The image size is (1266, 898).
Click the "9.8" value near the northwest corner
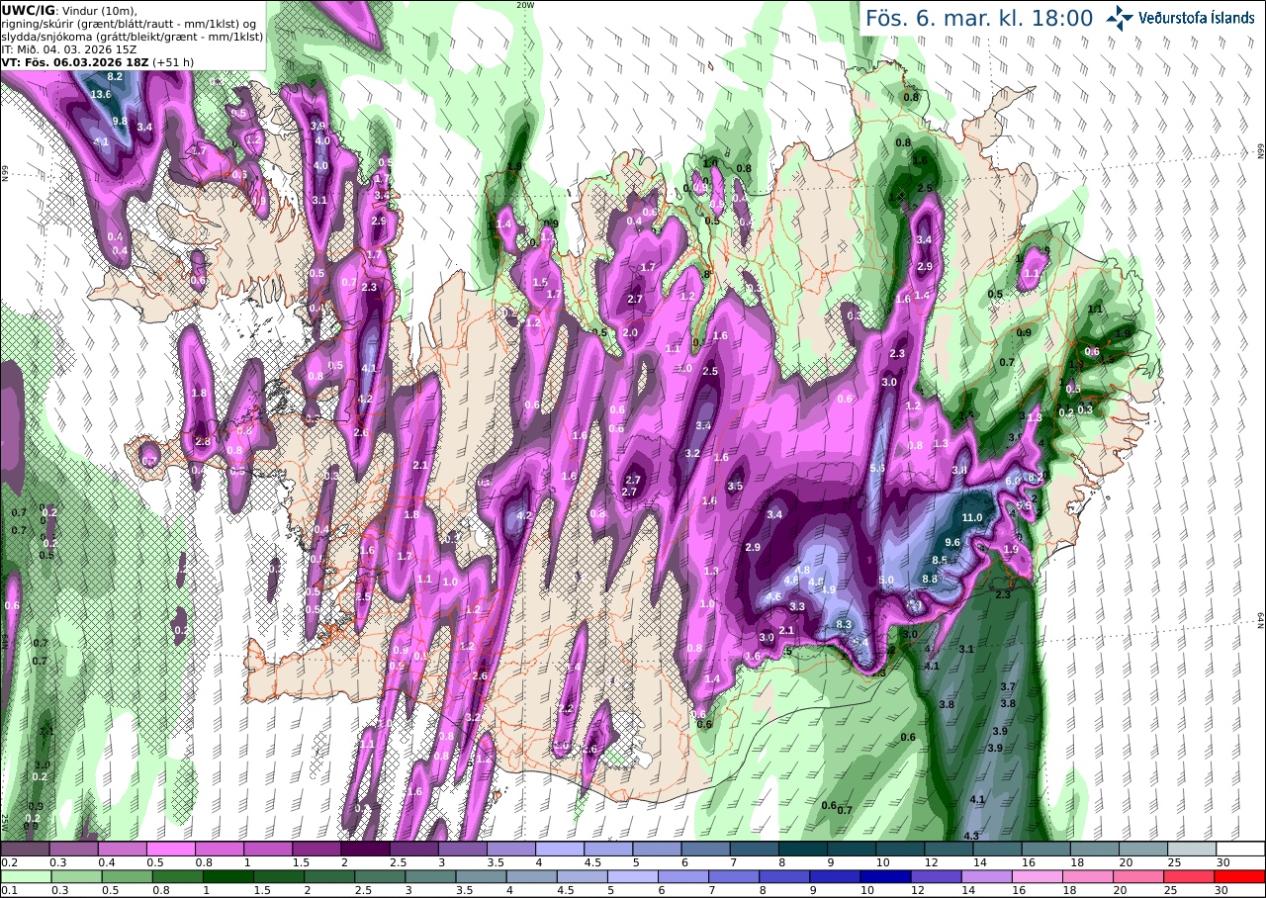[120, 121]
